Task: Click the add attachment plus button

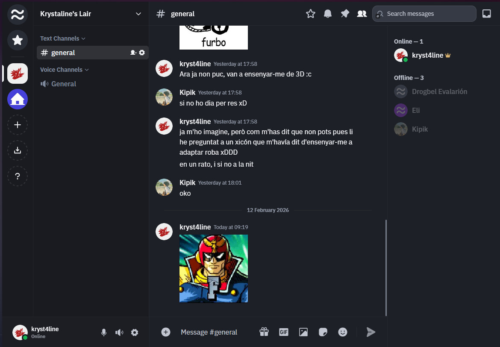Action: point(166,332)
